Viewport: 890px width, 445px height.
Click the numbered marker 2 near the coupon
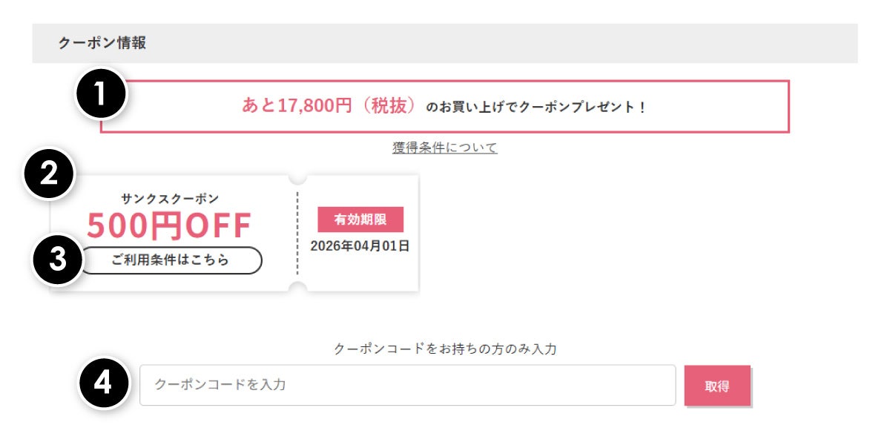coord(48,175)
